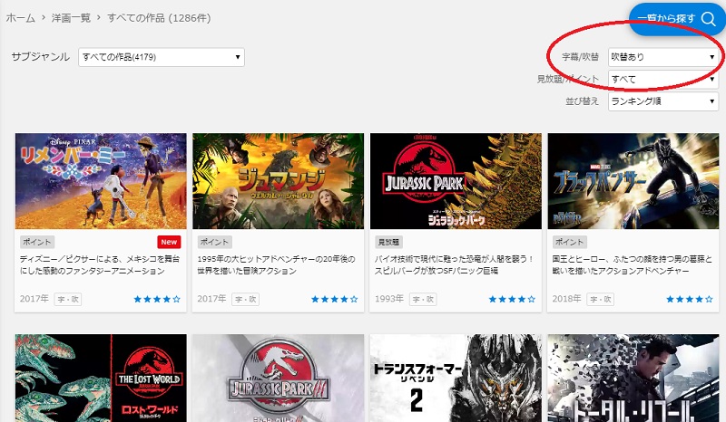Click 1993年 on Jurassic Park card
This screenshot has width=726, height=422.
tap(389, 299)
